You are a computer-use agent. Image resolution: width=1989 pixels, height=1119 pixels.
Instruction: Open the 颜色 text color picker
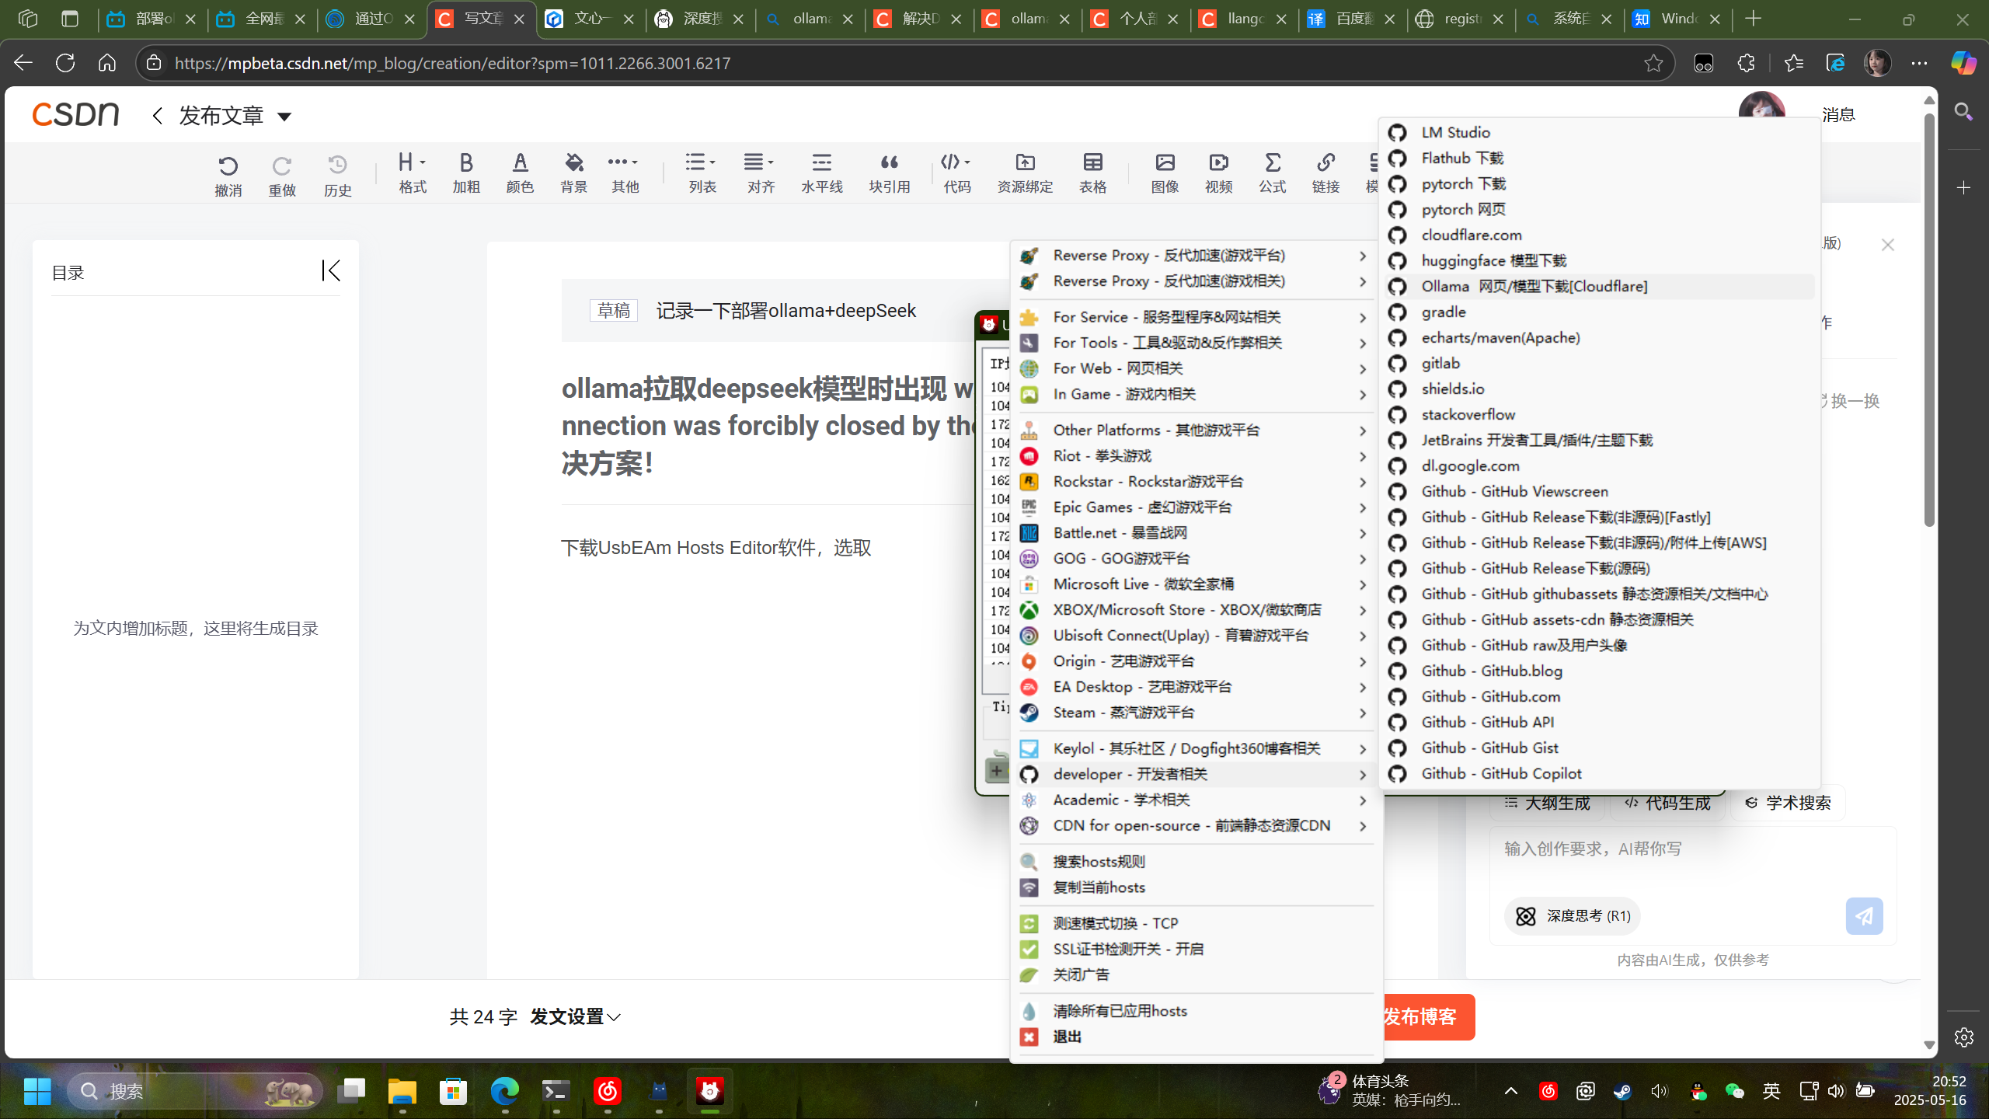pyautogui.click(x=519, y=173)
